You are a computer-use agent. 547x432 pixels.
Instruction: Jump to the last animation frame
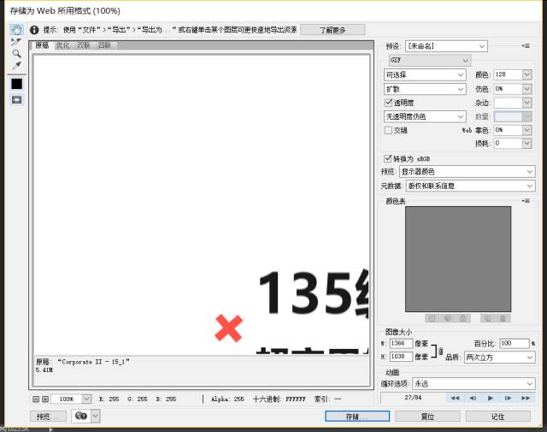[526, 398]
